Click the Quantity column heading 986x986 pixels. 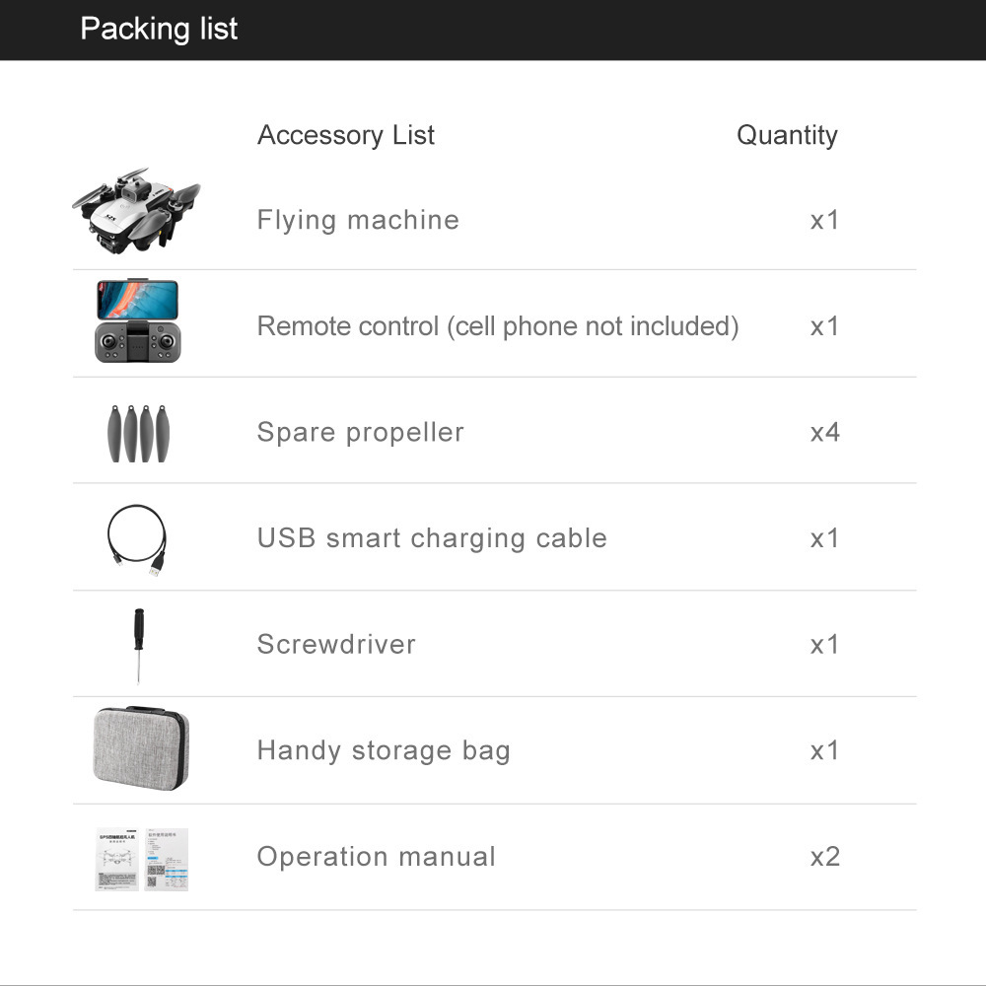[x=787, y=135]
